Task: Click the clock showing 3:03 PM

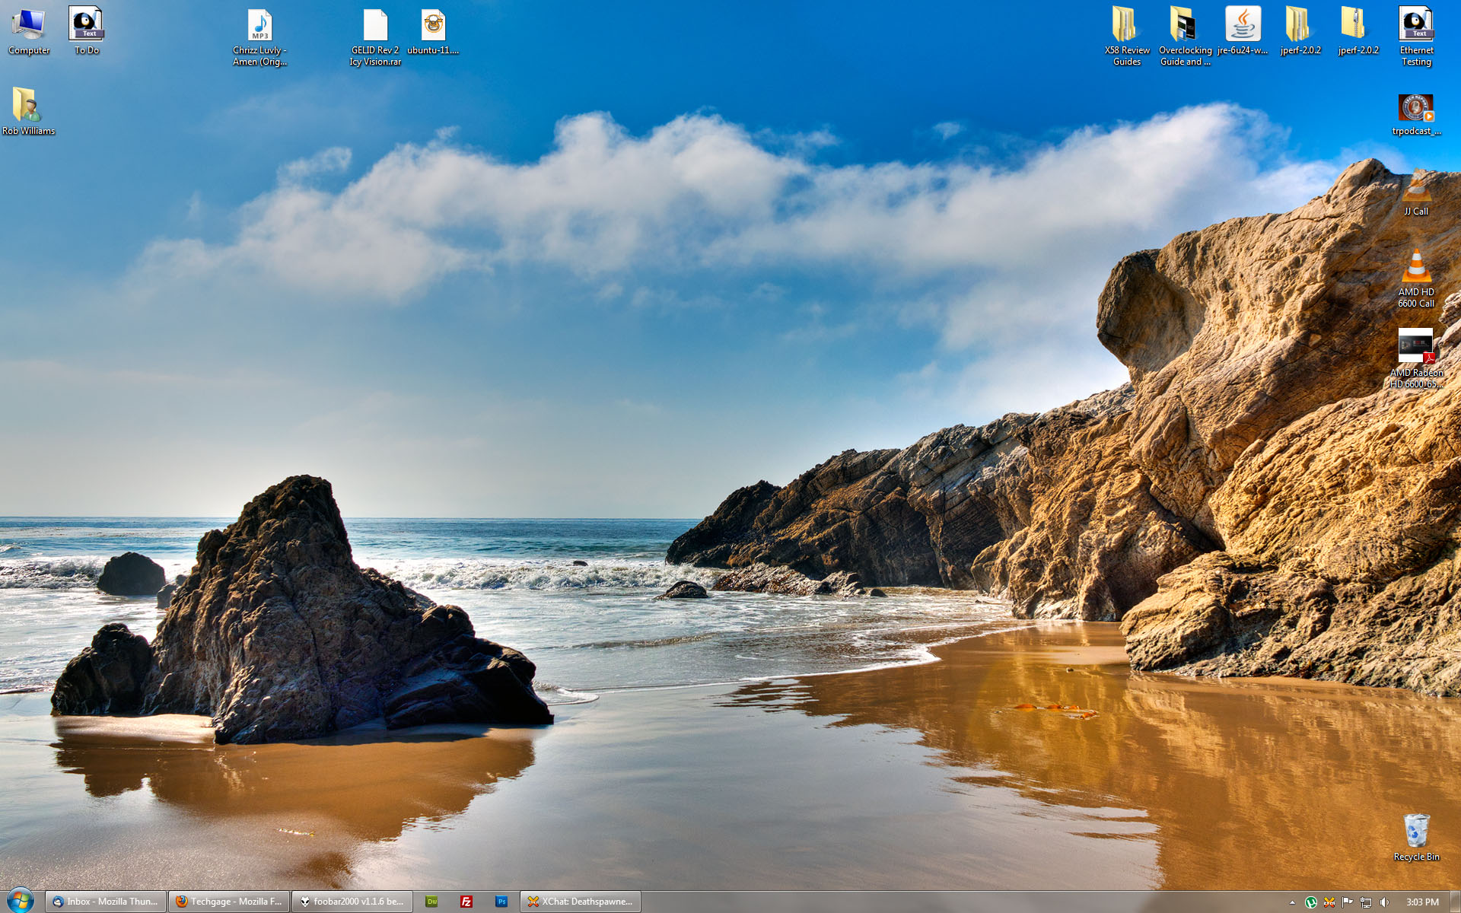Action: pyautogui.click(x=1421, y=902)
